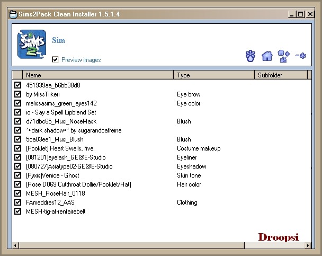Click the horizontal scrollbar thumb
The height and width of the screenshot is (256, 322).
131,245
